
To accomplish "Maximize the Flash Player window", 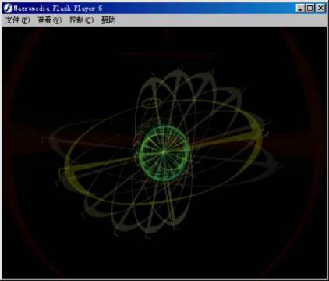I will [310, 8].
